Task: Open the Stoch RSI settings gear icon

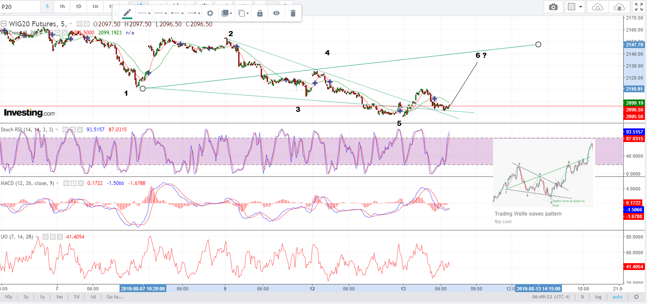Action: point(74,130)
